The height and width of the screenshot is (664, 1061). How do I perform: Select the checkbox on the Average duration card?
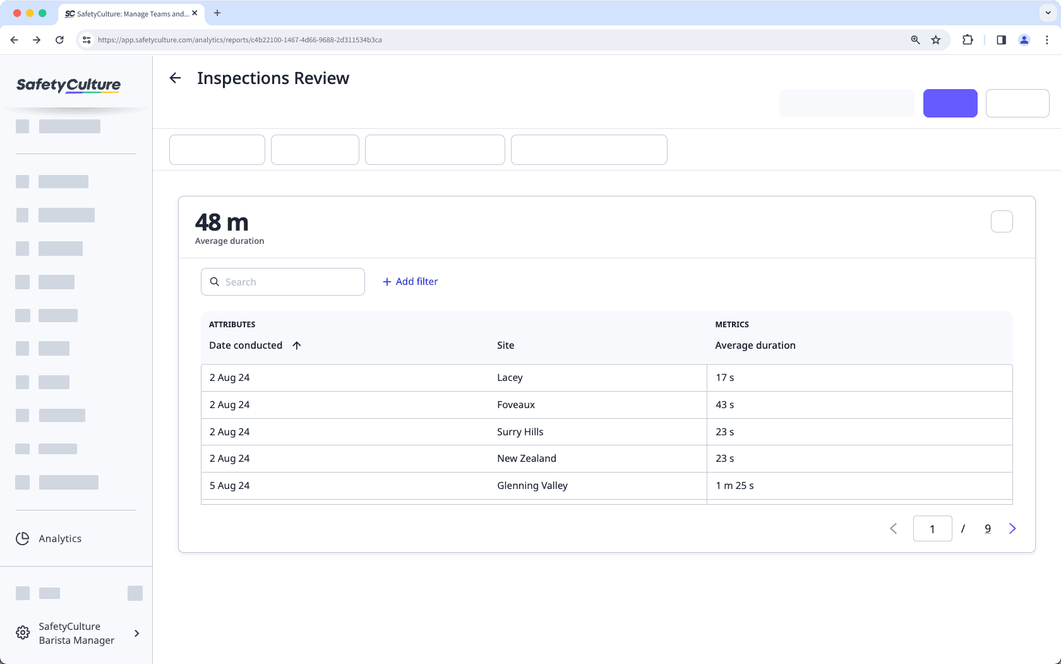[x=1001, y=221]
